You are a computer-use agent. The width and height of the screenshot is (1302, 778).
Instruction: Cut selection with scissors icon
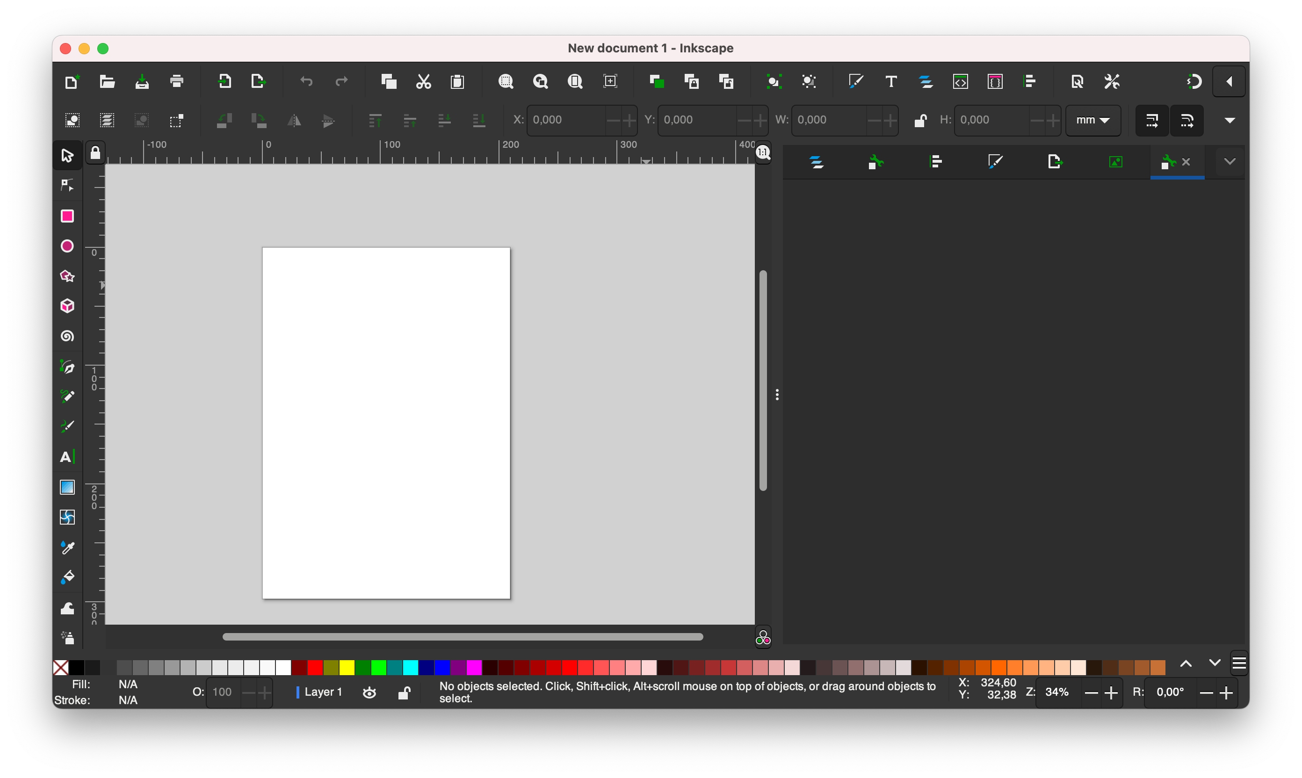[423, 81]
